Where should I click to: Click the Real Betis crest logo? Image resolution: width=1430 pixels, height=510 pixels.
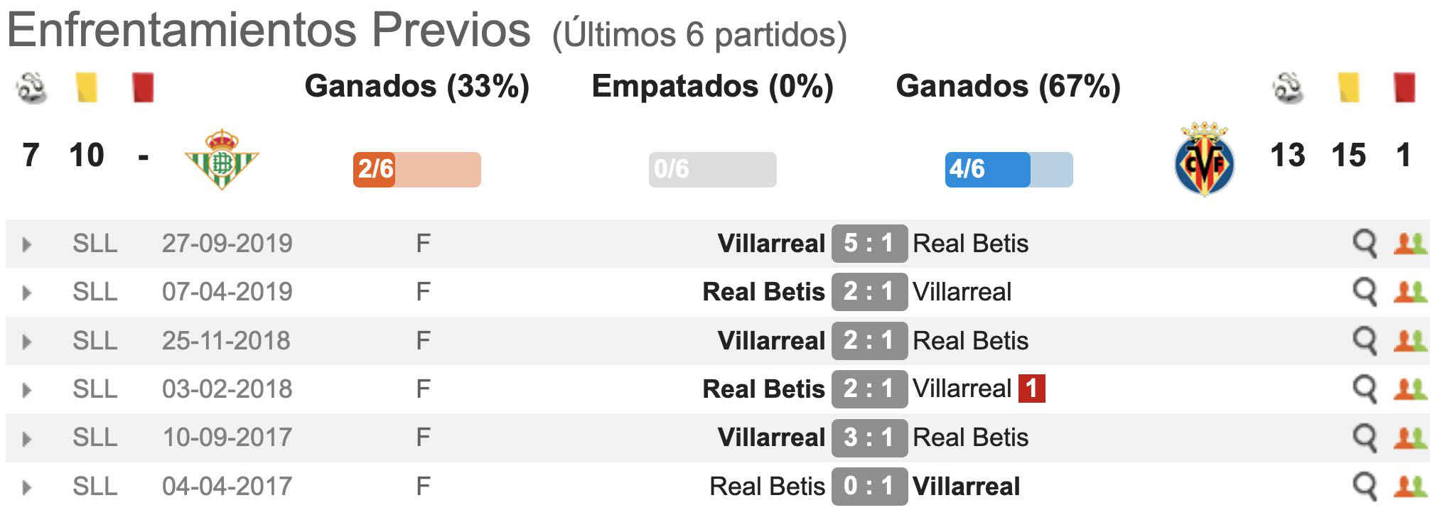pyautogui.click(x=222, y=158)
